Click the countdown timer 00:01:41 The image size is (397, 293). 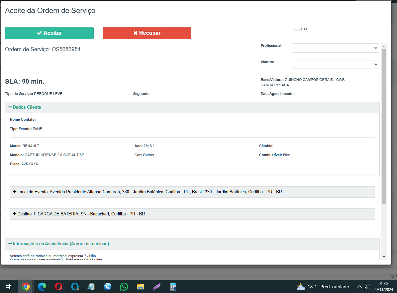coord(300,29)
